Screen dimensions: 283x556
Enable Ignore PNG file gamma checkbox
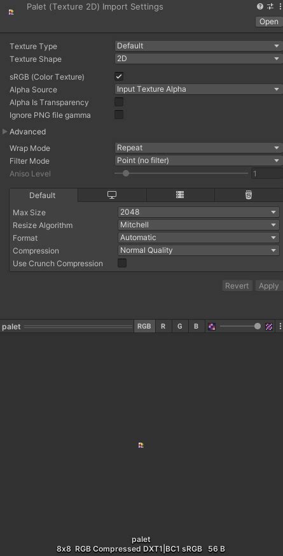click(x=119, y=115)
